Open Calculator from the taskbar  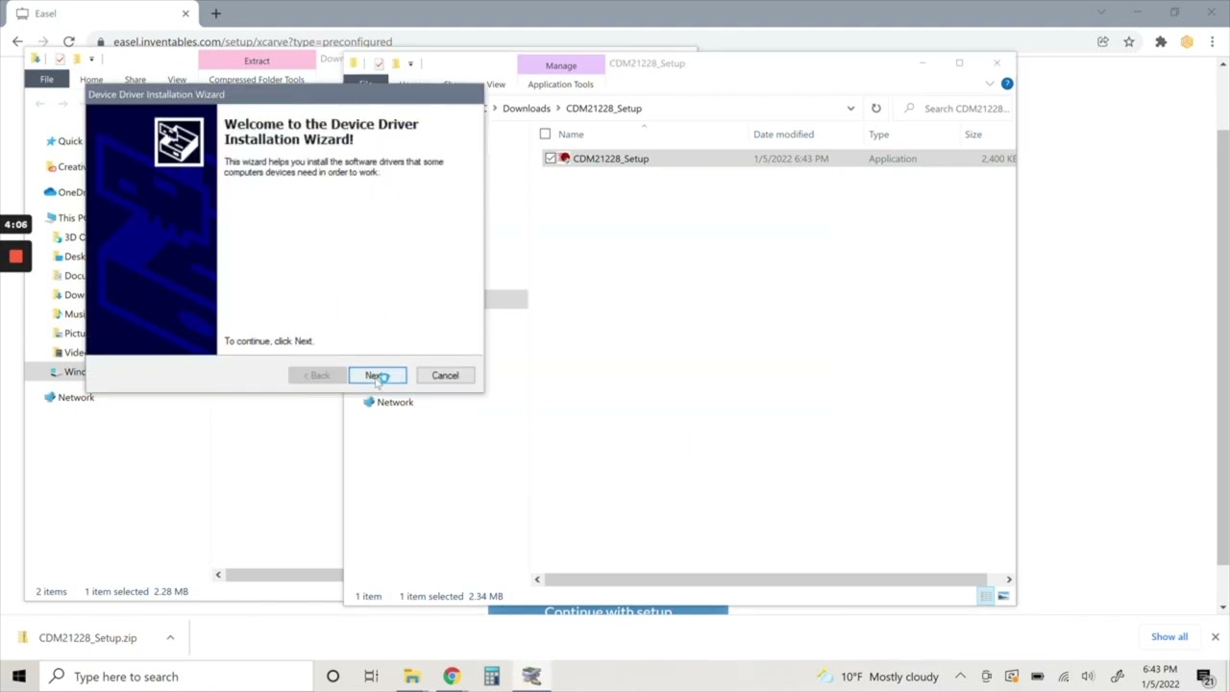tap(492, 677)
